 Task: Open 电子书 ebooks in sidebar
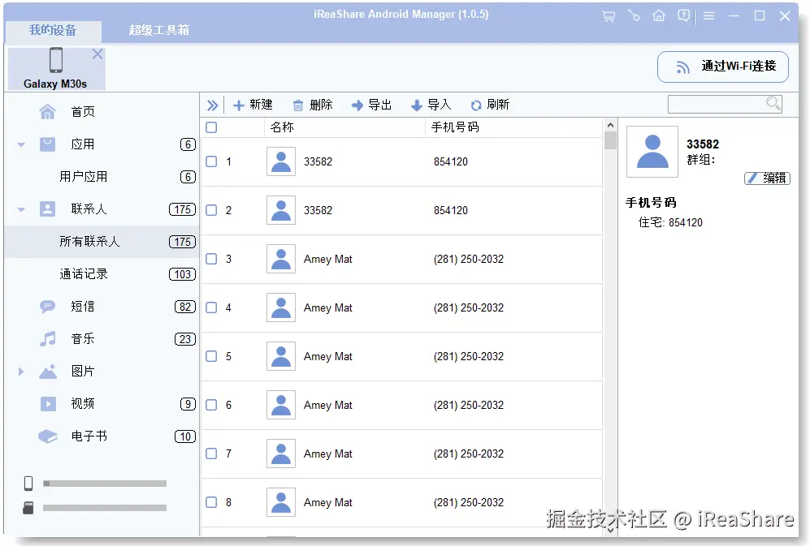coord(102,436)
